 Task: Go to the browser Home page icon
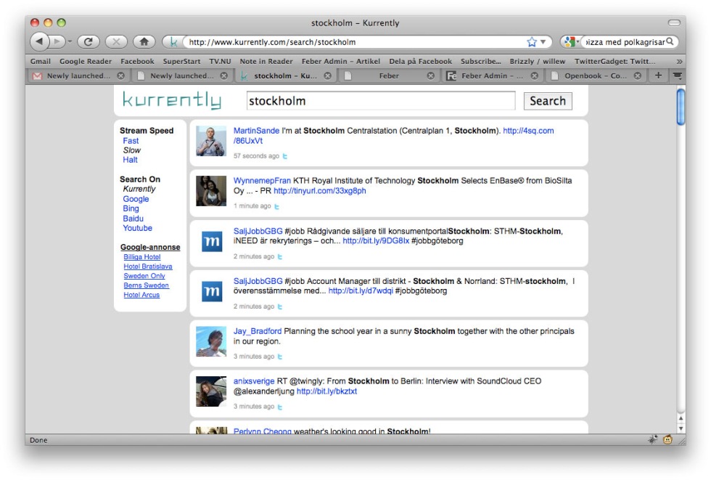(x=144, y=42)
